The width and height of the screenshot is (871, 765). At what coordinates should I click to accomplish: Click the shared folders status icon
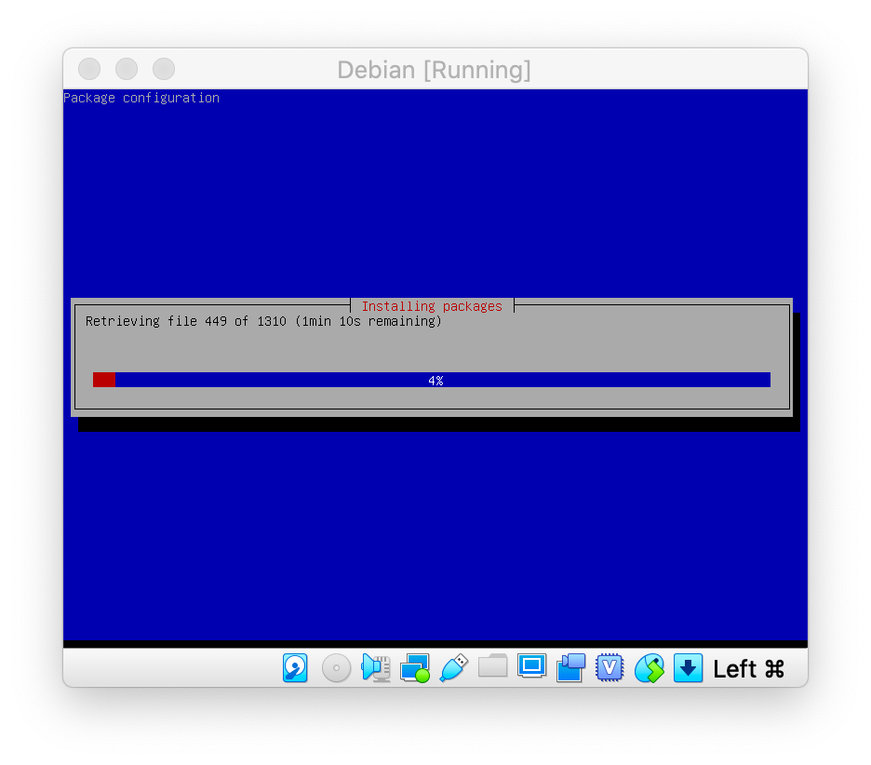(x=492, y=665)
